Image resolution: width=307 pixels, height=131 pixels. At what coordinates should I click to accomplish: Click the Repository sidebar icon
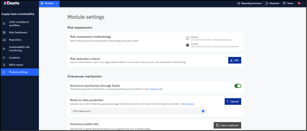click(x=4, y=40)
